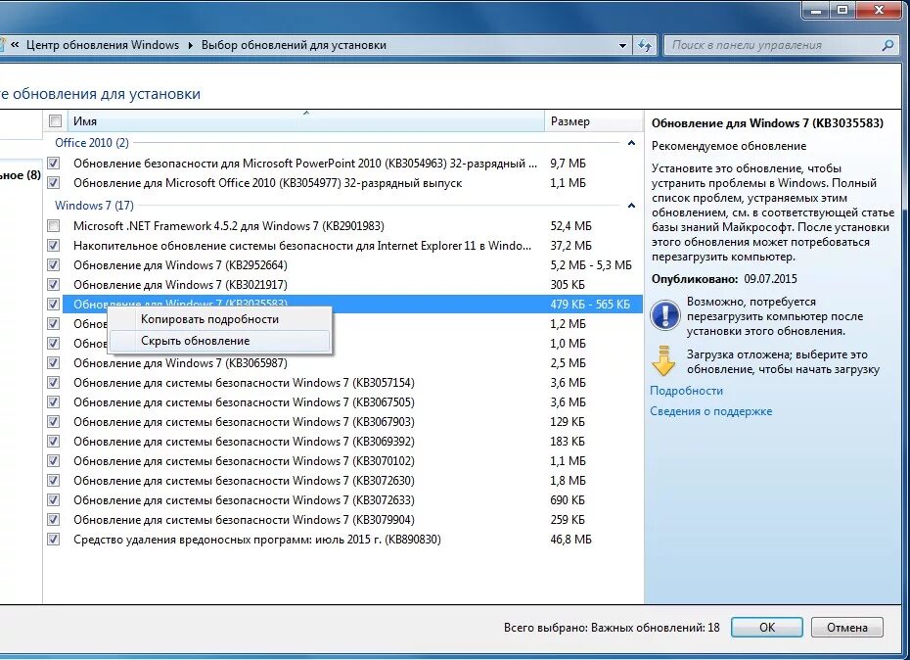Sort by the Имя column header
The width and height of the screenshot is (910, 660).
pos(306,120)
